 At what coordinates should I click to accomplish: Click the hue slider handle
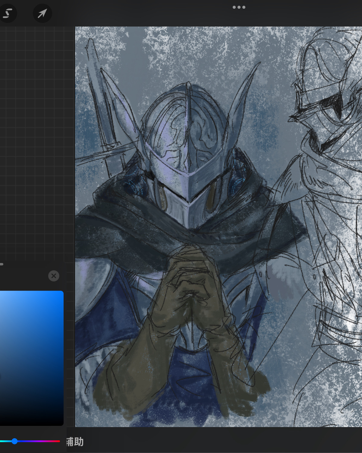14,441
